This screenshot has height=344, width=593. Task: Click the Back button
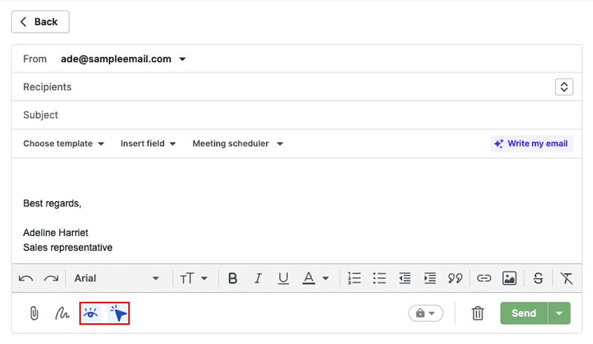point(40,22)
